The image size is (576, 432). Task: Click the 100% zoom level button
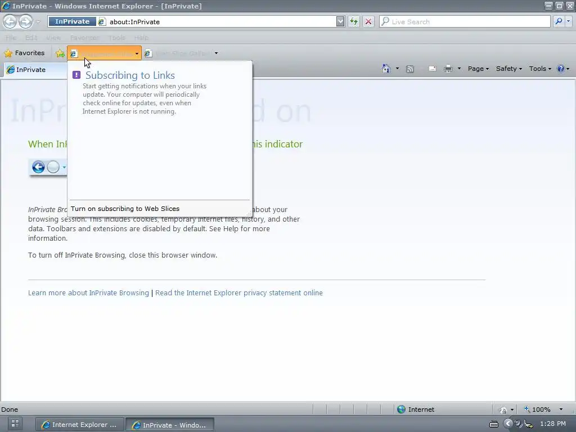537,409
